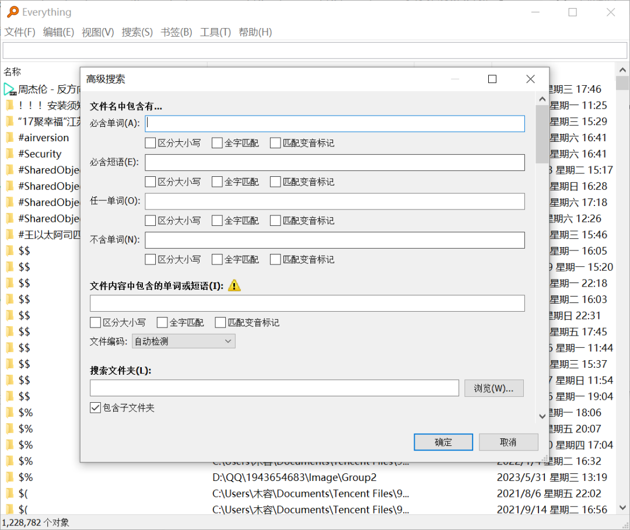Click folder icon of D:\QQ\1943654683\Image\Group2 row
Screen dimensions: 630x530
coord(10,477)
